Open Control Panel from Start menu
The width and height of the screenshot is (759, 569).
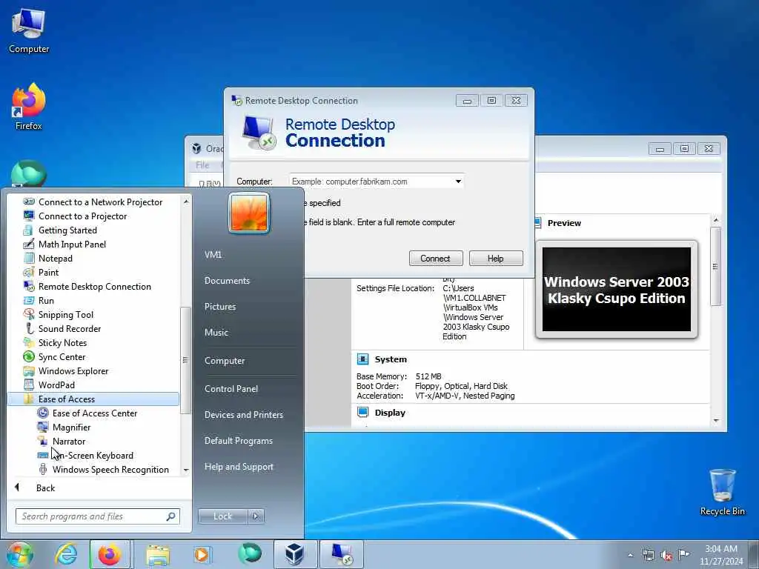pos(231,389)
